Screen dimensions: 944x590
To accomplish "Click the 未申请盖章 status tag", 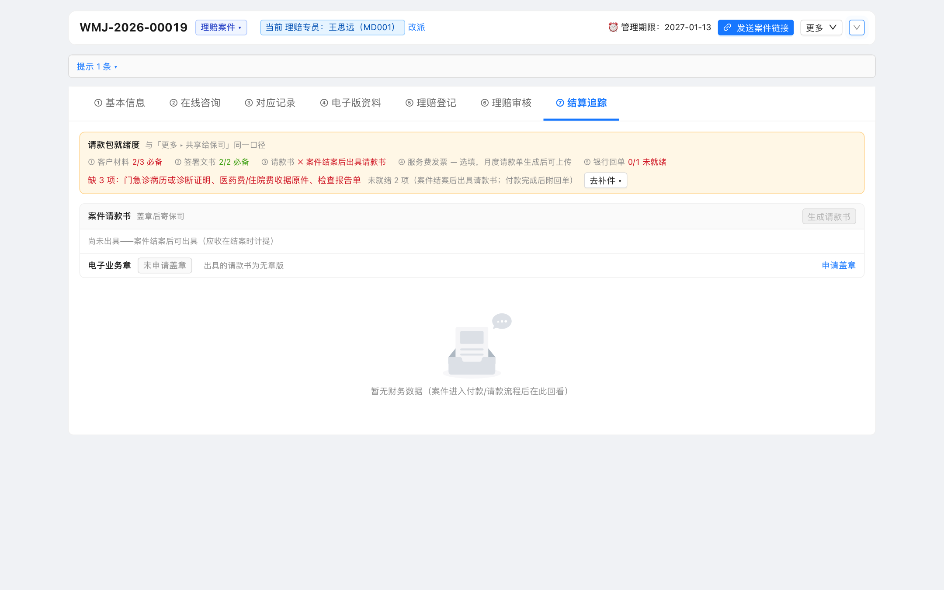I will [x=165, y=265].
